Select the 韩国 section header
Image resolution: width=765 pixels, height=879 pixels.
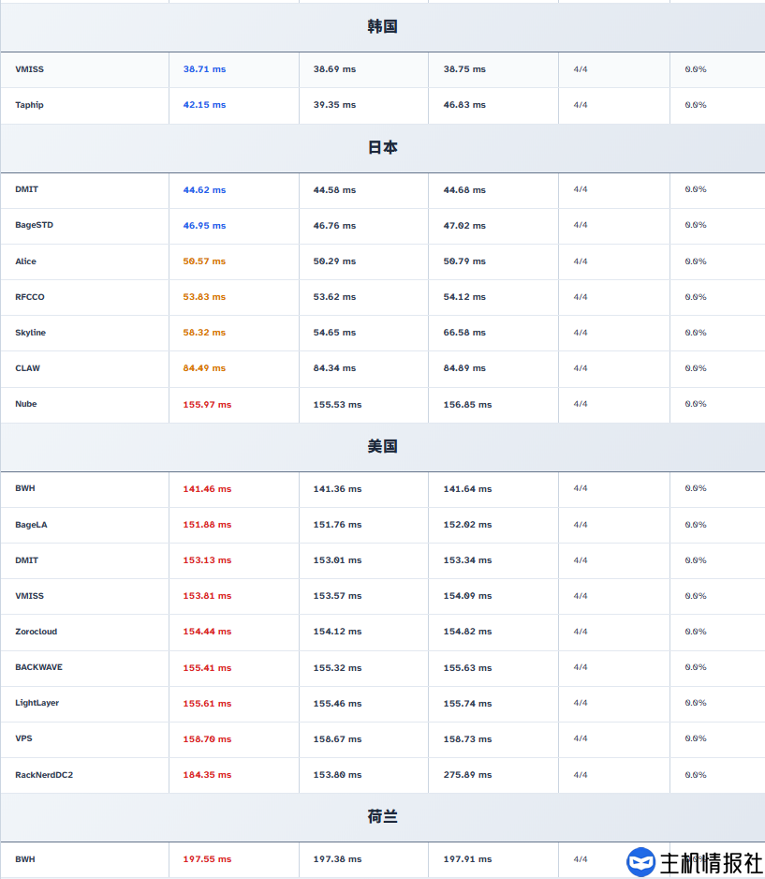pyautogui.click(x=382, y=27)
